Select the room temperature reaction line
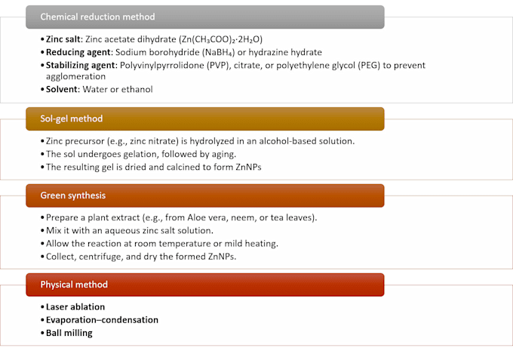The width and height of the screenshot is (513, 351). click(x=159, y=244)
